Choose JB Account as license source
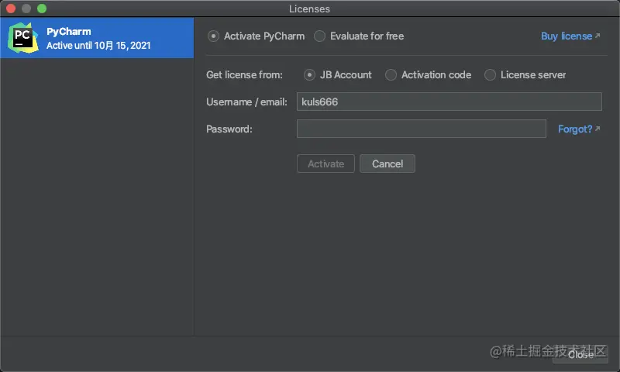The image size is (620, 372). [309, 74]
